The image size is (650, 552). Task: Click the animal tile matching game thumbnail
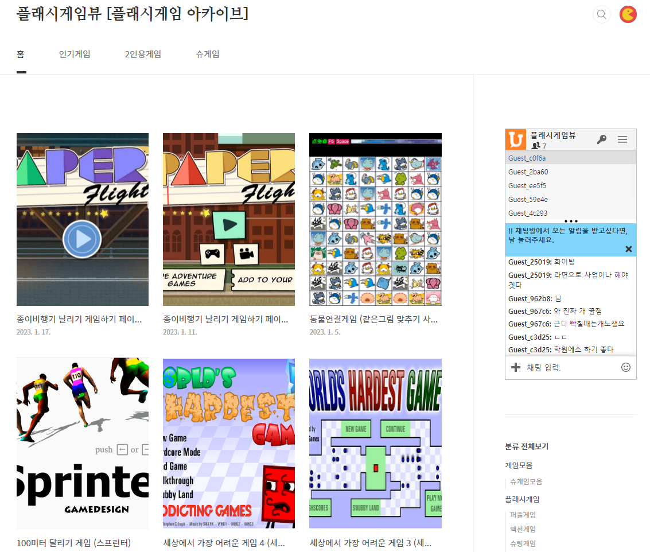[x=376, y=219]
